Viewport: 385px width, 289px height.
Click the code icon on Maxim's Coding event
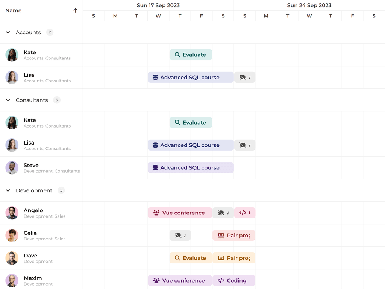pyautogui.click(x=221, y=281)
